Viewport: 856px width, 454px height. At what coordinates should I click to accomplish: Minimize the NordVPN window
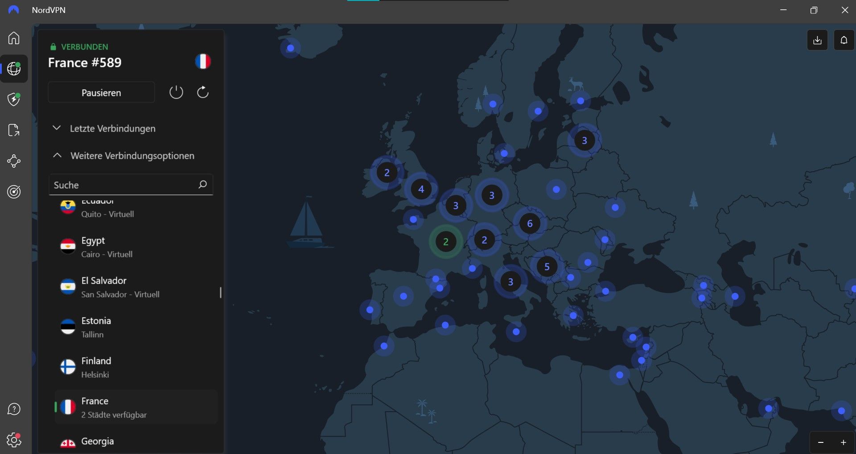(783, 10)
